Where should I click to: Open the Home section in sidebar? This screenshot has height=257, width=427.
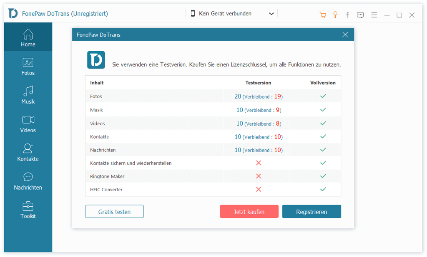click(28, 37)
